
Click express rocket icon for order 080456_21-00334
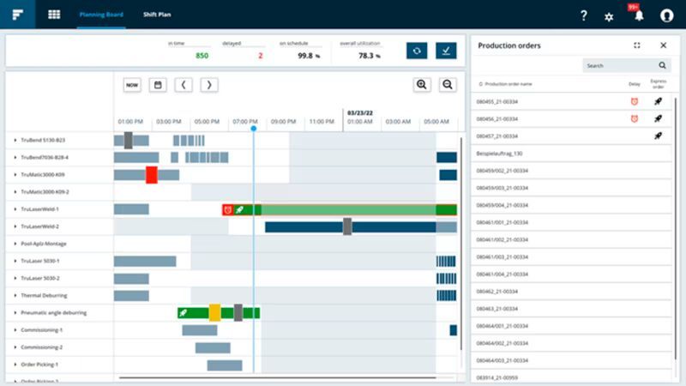point(658,118)
